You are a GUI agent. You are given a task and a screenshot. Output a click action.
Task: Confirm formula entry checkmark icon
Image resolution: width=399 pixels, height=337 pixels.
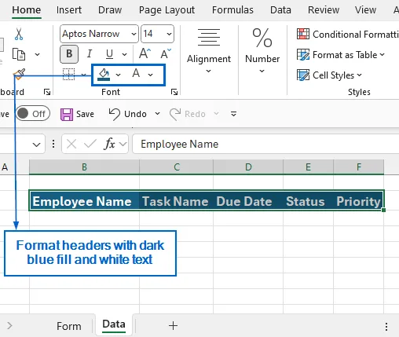[x=90, y=144]
